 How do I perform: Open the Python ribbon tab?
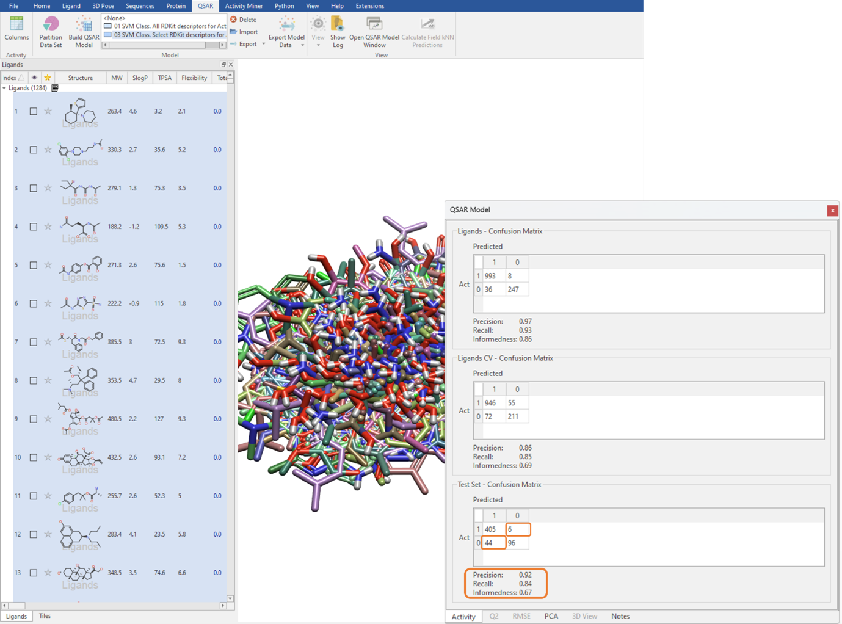click(284, 6)
